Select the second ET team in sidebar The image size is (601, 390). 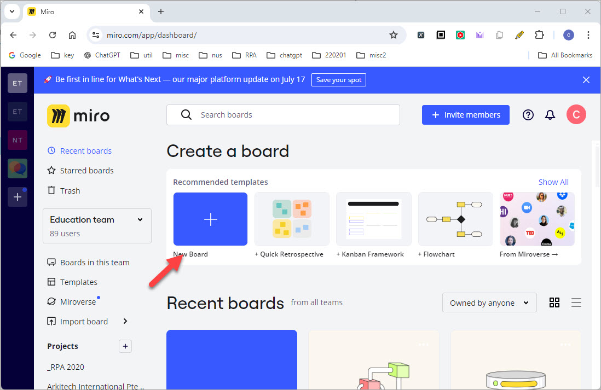pyautogui.click(x=18, y=112)
